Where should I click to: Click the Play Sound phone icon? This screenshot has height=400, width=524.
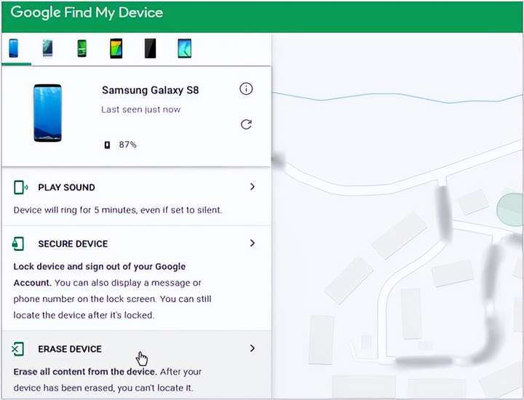(x=20, y=188)
